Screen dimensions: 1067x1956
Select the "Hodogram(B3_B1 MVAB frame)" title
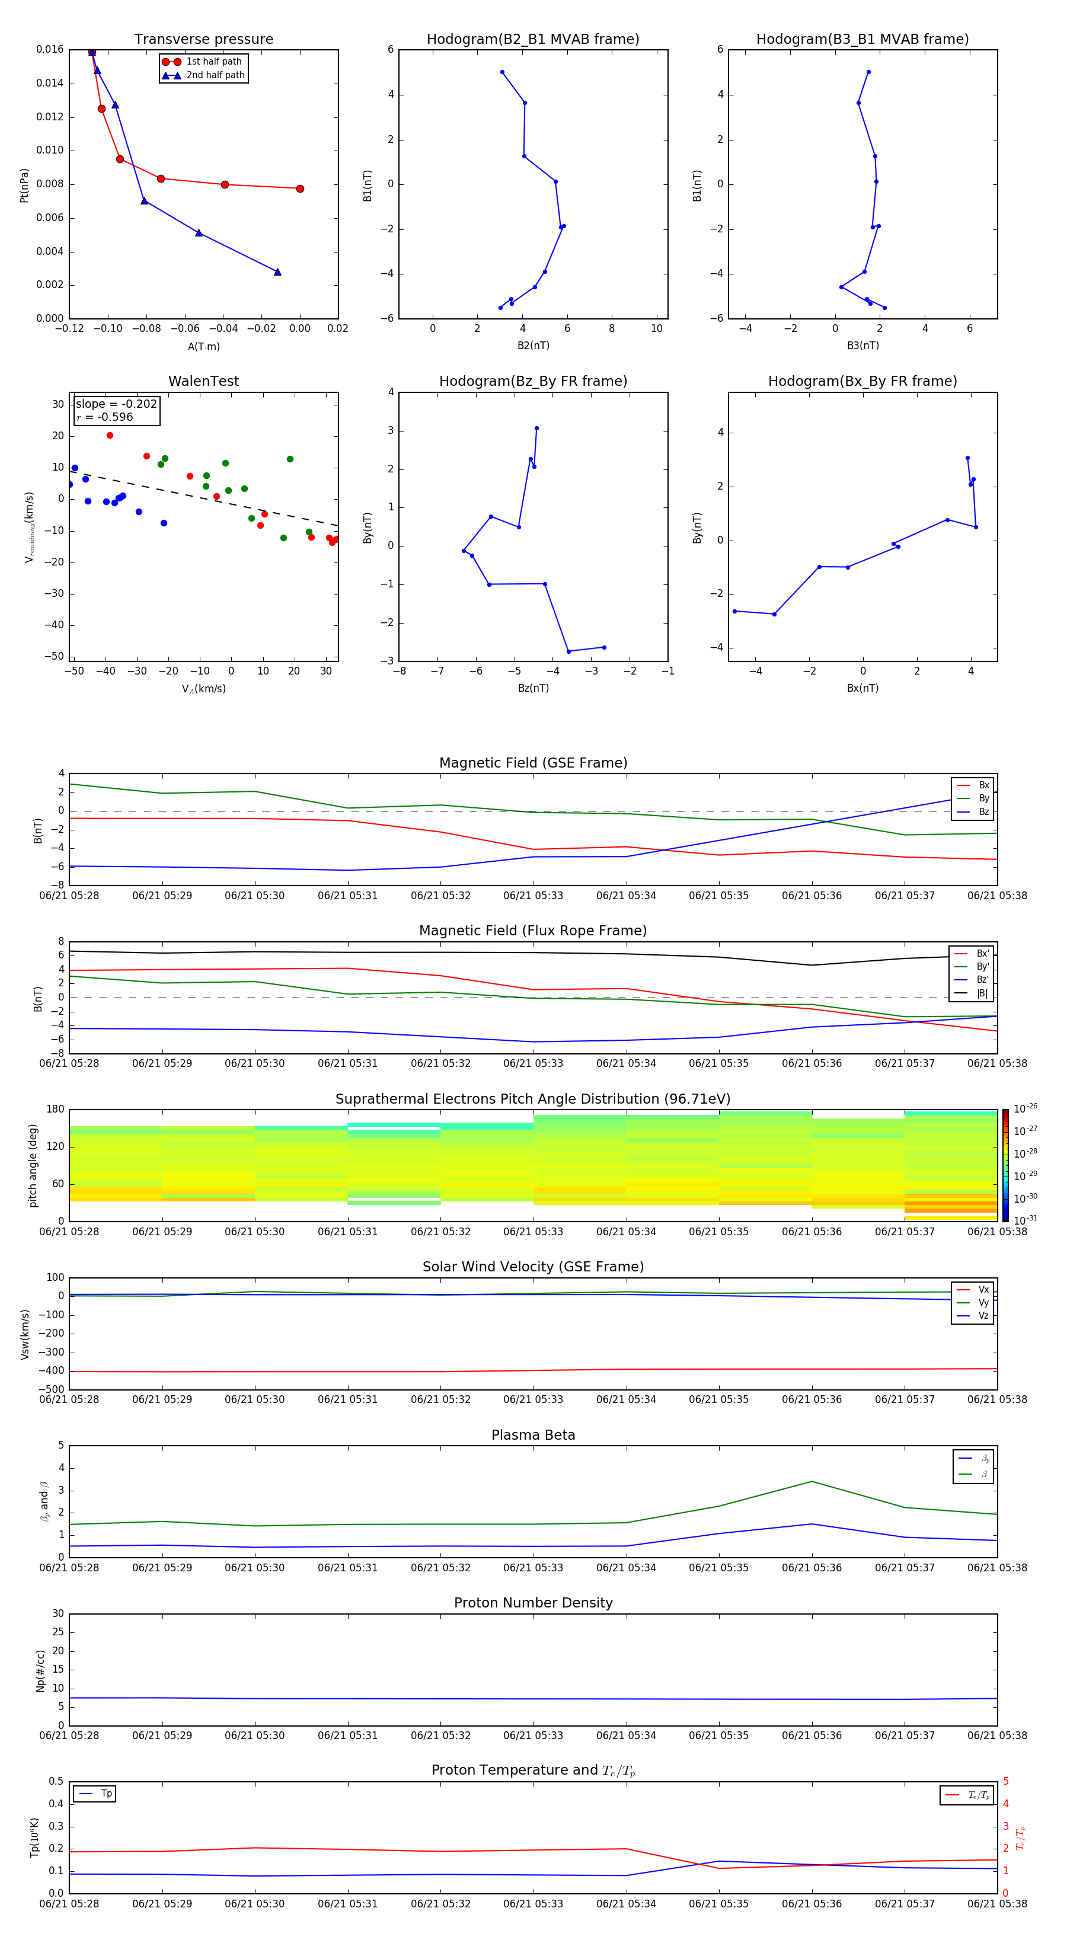click(x=862, y=40)
